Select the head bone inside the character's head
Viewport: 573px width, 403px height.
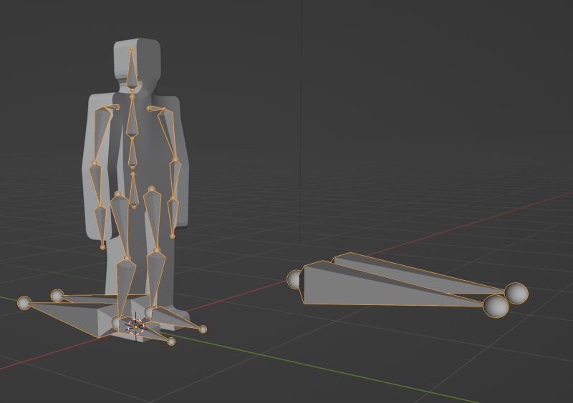132,69
